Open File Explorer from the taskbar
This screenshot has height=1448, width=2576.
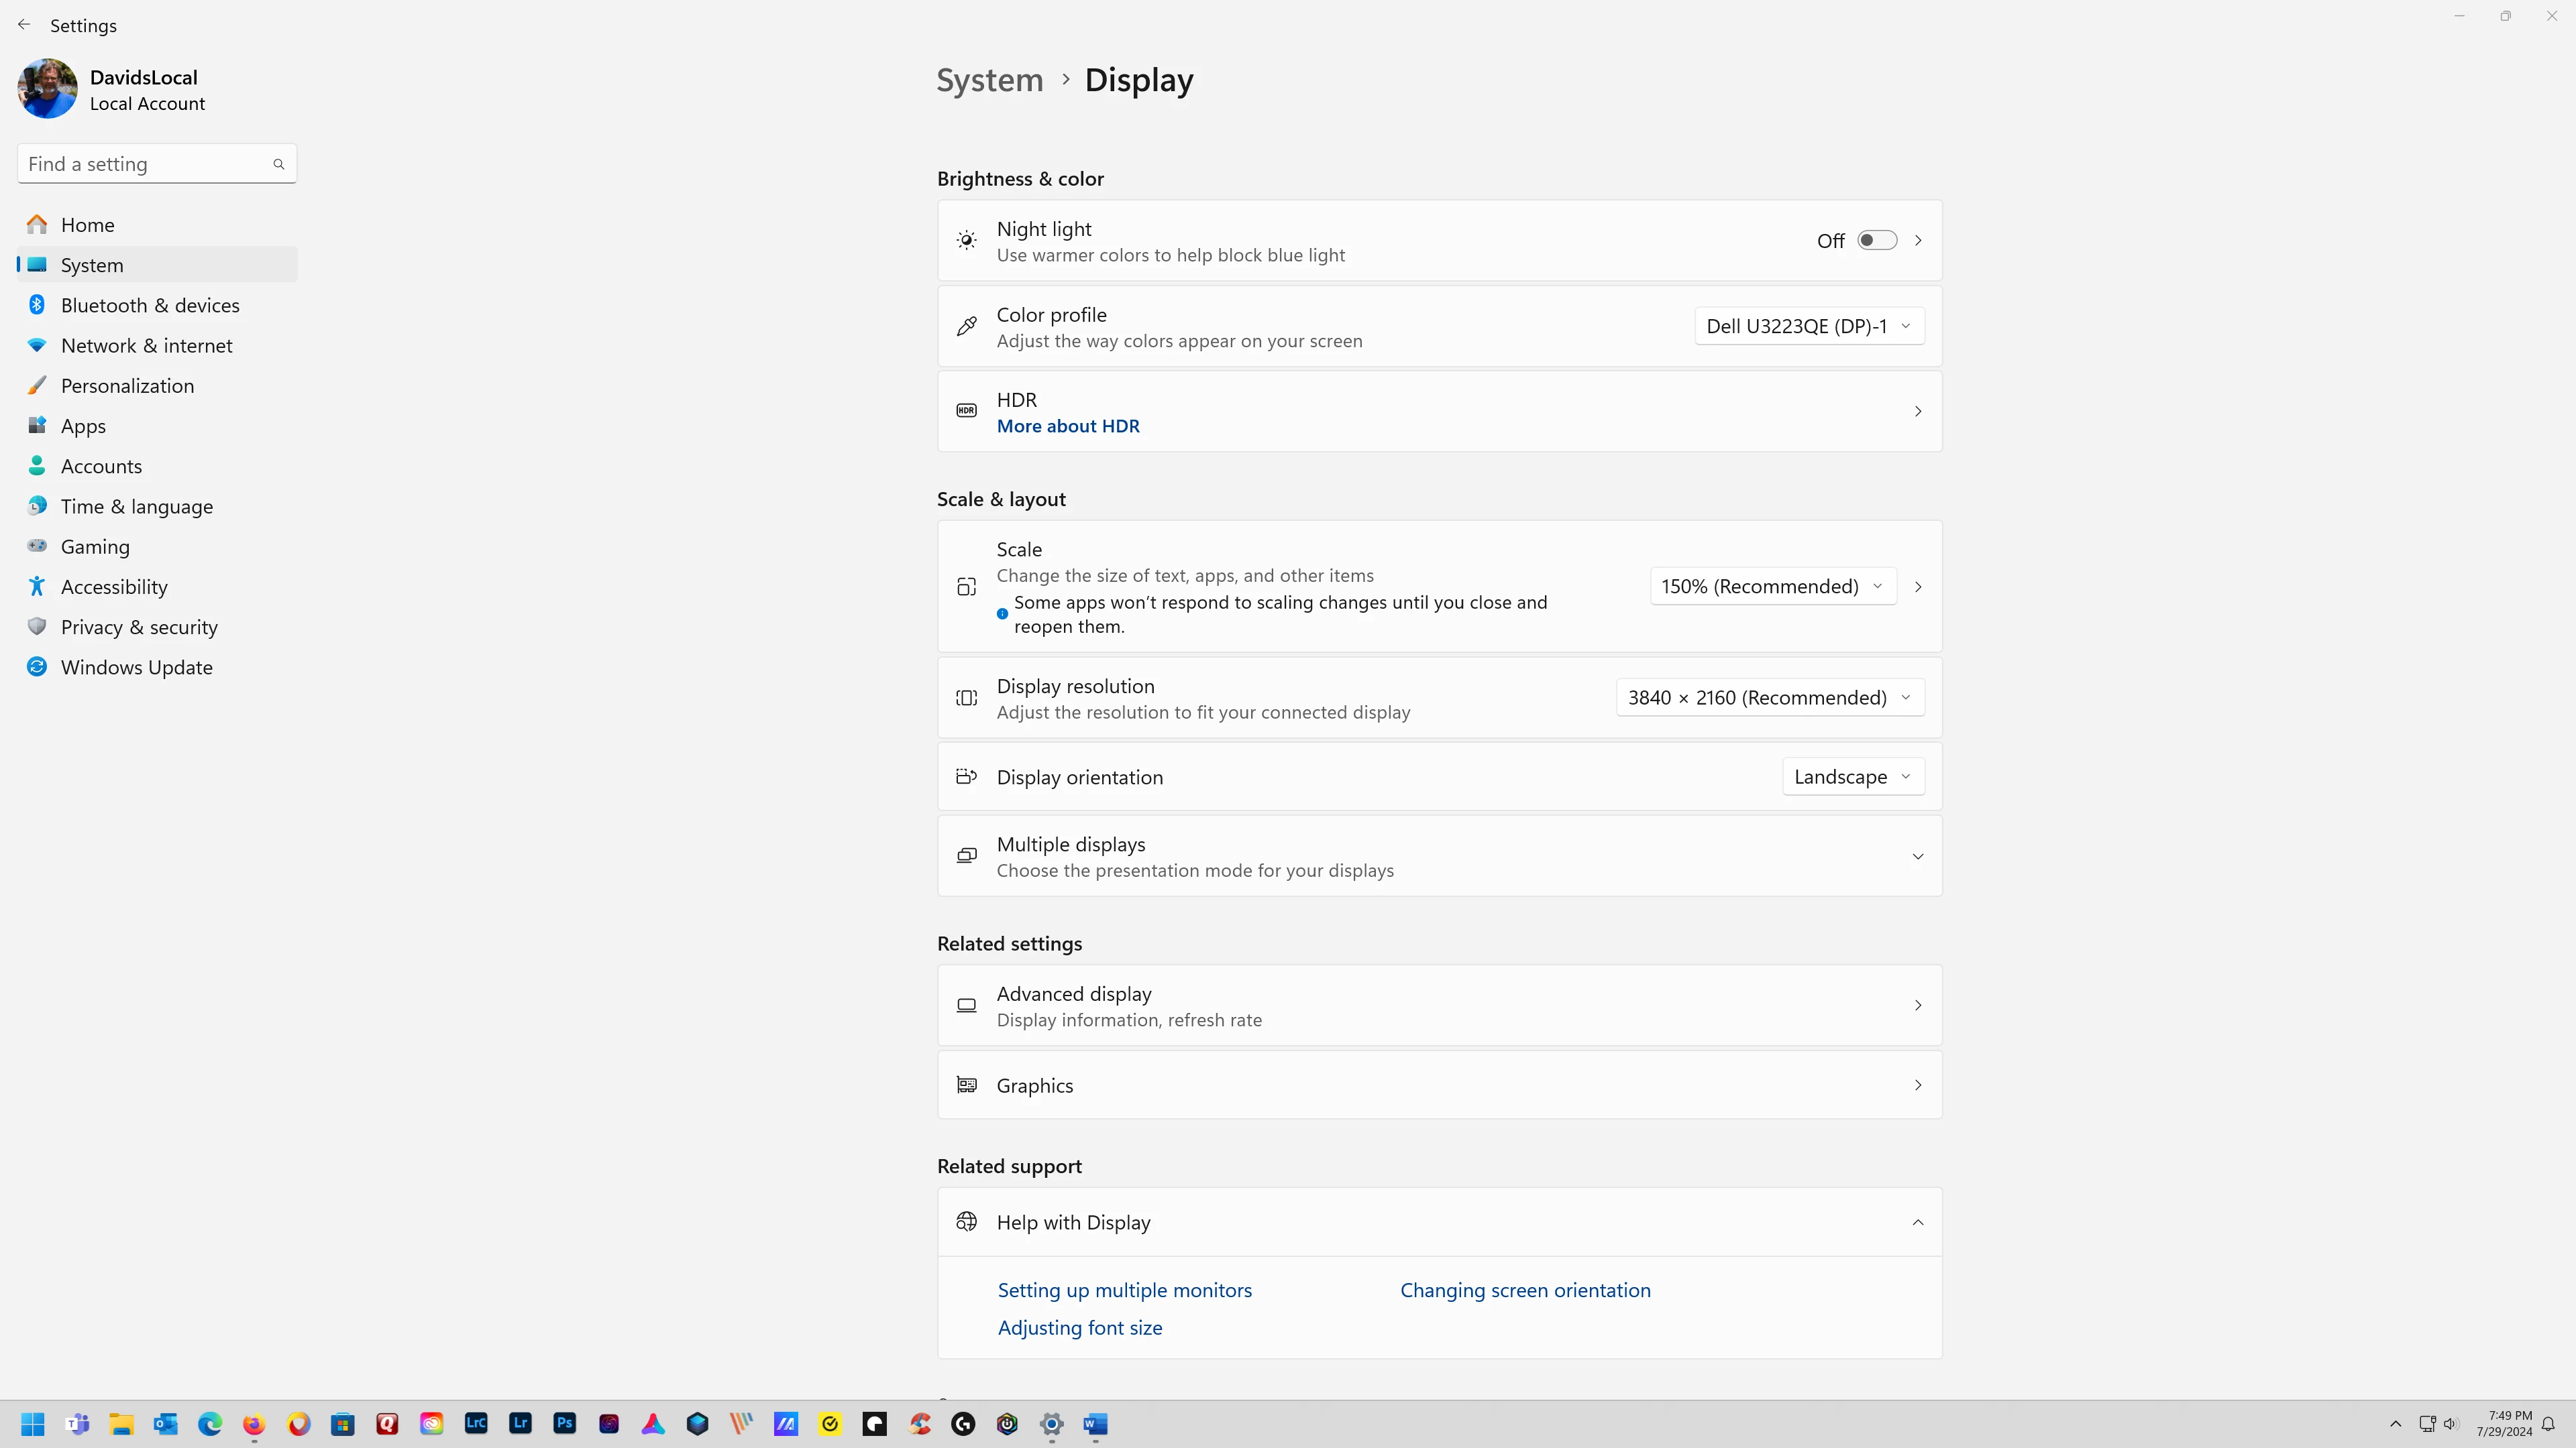coord(122,1423)
